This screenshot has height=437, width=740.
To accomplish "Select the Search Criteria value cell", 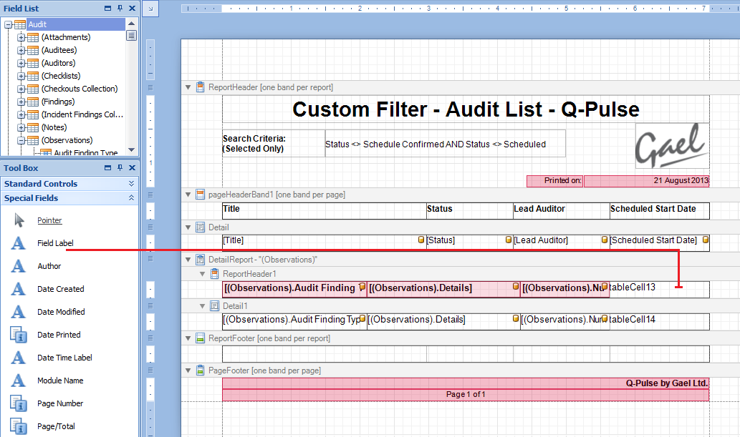I will point(445,144).
